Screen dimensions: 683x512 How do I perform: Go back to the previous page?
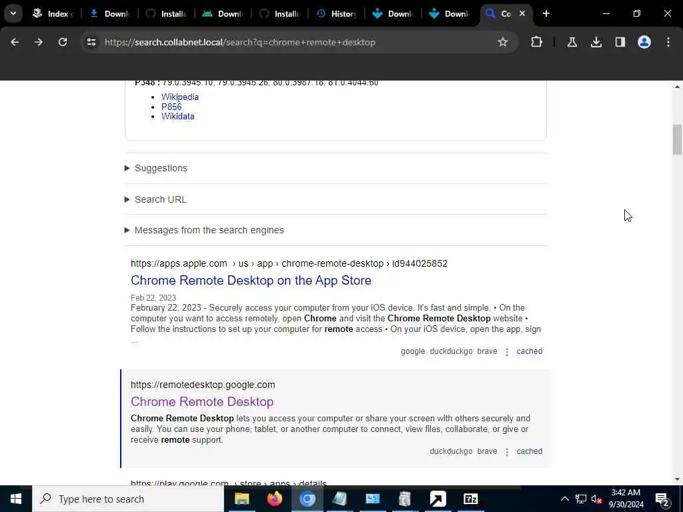click(x=15, y=42)
